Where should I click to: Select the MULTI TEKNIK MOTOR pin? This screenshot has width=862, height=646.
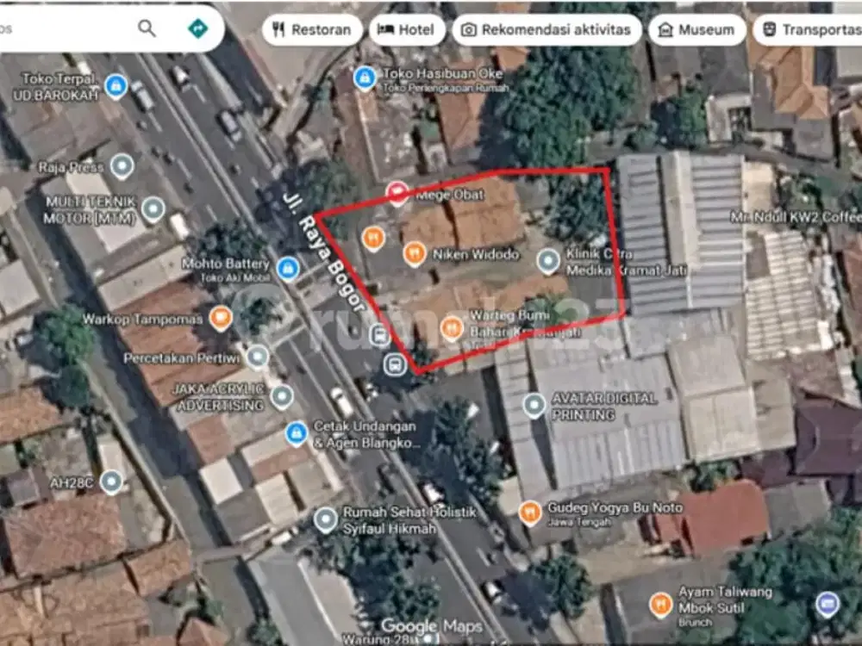coord(153,210)
